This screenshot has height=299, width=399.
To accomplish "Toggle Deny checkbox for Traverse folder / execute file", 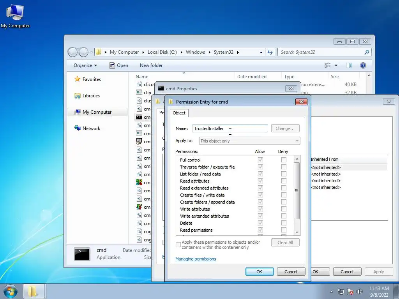I will click(284, 167).
